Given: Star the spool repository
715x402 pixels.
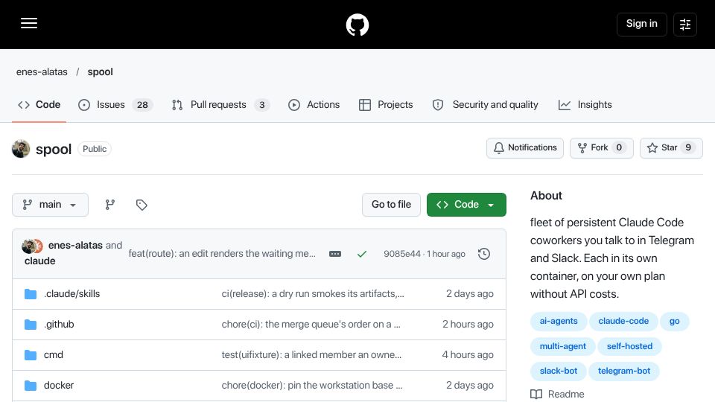Looking at the screenshot, I should 671,147.
